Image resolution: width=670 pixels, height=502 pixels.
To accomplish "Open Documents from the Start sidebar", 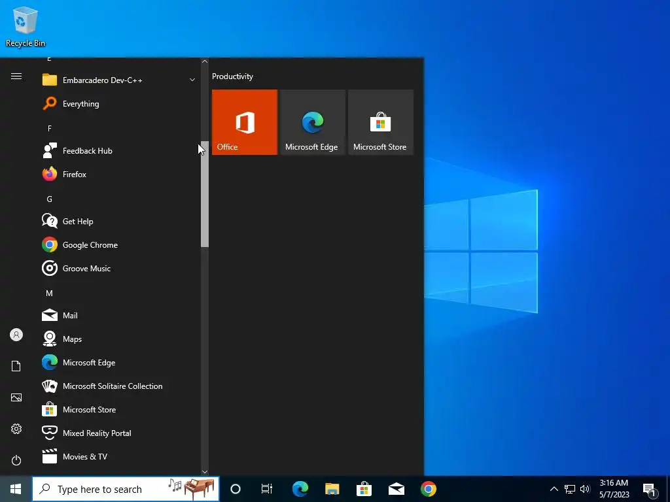I will (16, 366).
